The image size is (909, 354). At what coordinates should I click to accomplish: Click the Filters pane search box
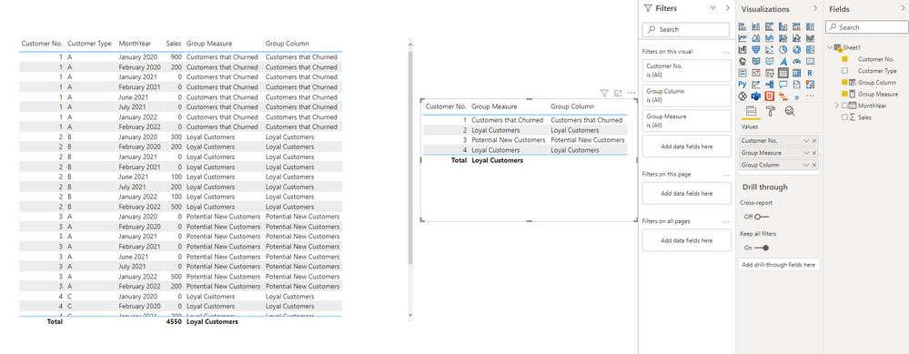pyautogui.click(x=686, y=29)
